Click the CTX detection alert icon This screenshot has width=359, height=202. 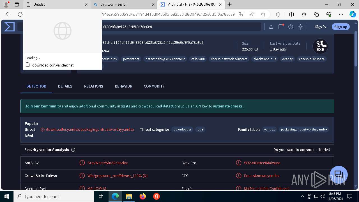(239, 176)
